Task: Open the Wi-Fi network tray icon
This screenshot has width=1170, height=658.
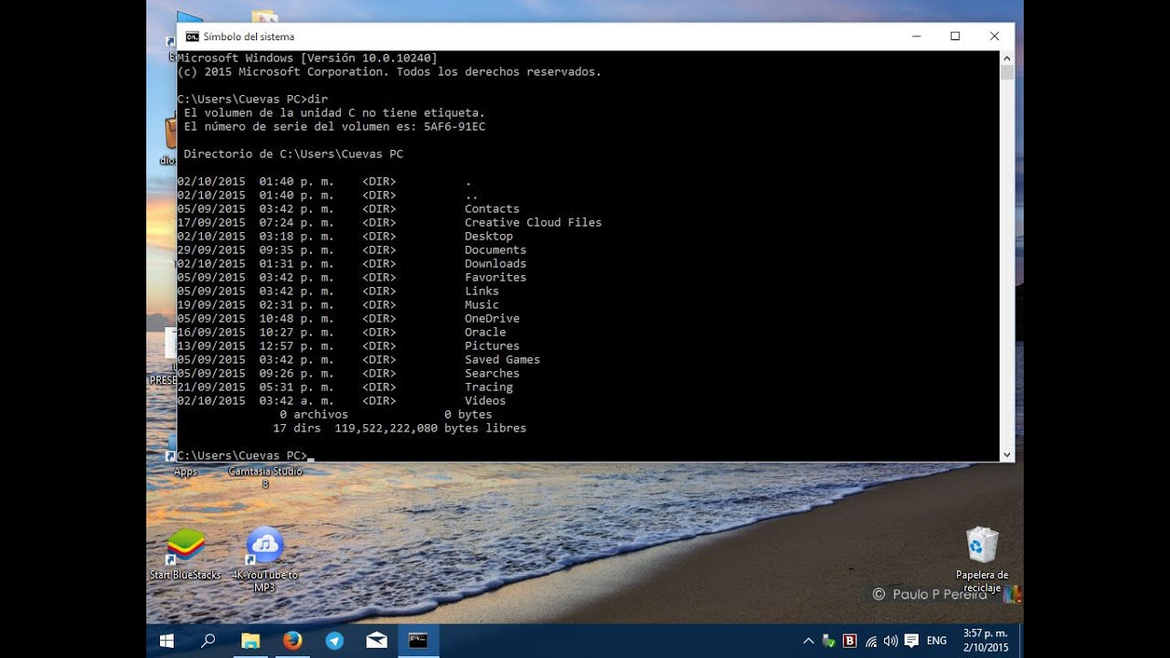Action: pyautogui.click(x=871, y=642)
